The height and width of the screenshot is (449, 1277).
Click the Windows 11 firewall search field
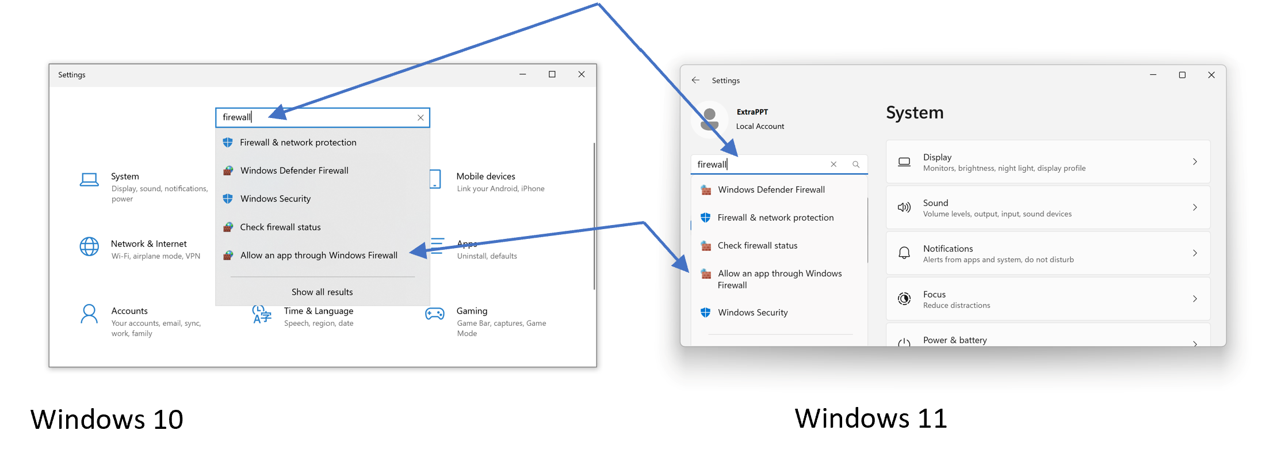(x=779, y=164)
